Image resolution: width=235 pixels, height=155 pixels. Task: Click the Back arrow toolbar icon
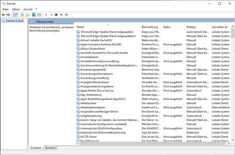[3, 15]
